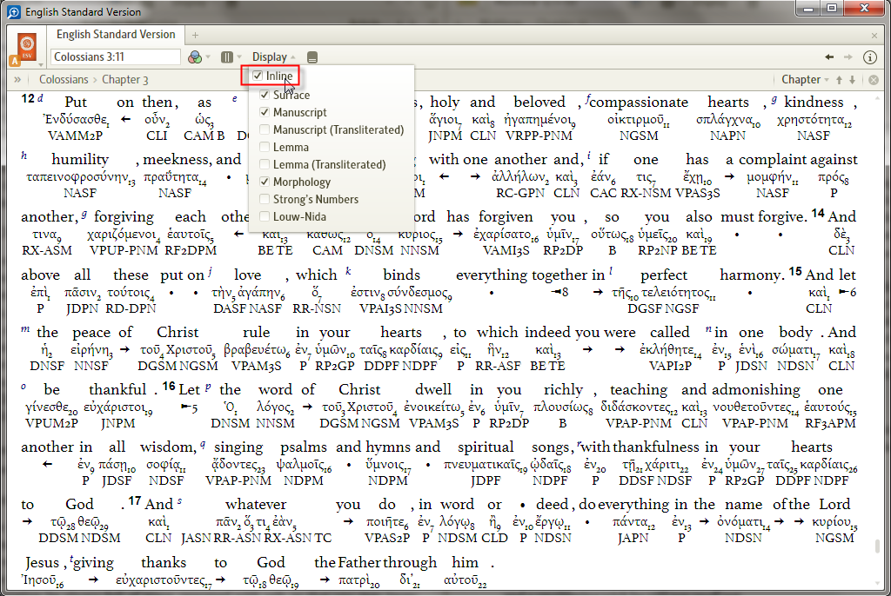Expand the table of contents chevron
The height and width of the screenshot is (596, 891).
[x=17, y=80]
